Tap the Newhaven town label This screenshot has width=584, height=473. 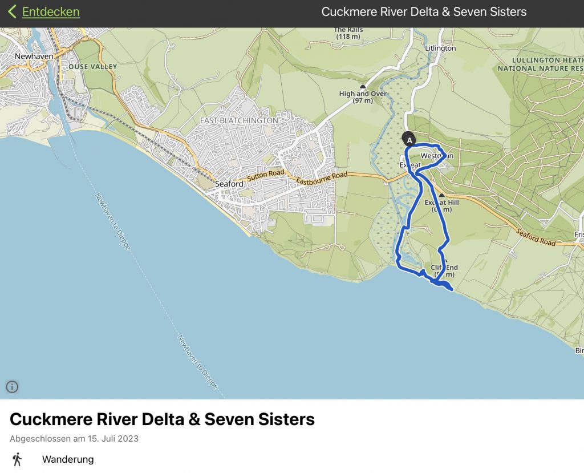tap(34, 56)
